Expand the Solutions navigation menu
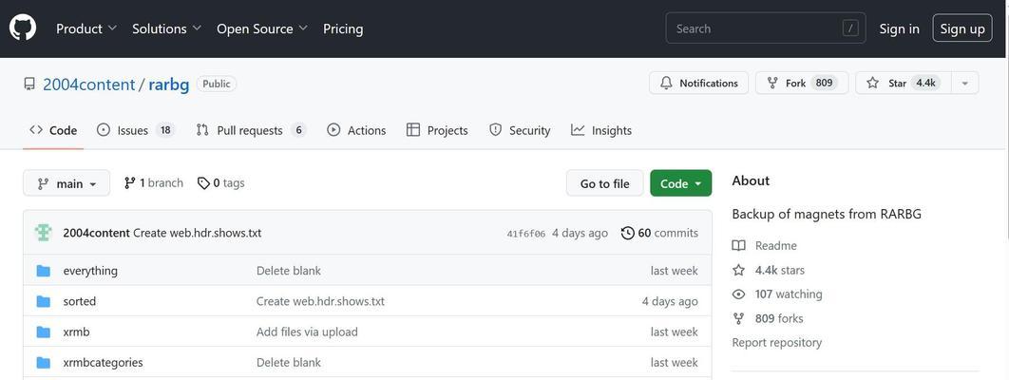 pyautogui.click(x=166, y=28)
